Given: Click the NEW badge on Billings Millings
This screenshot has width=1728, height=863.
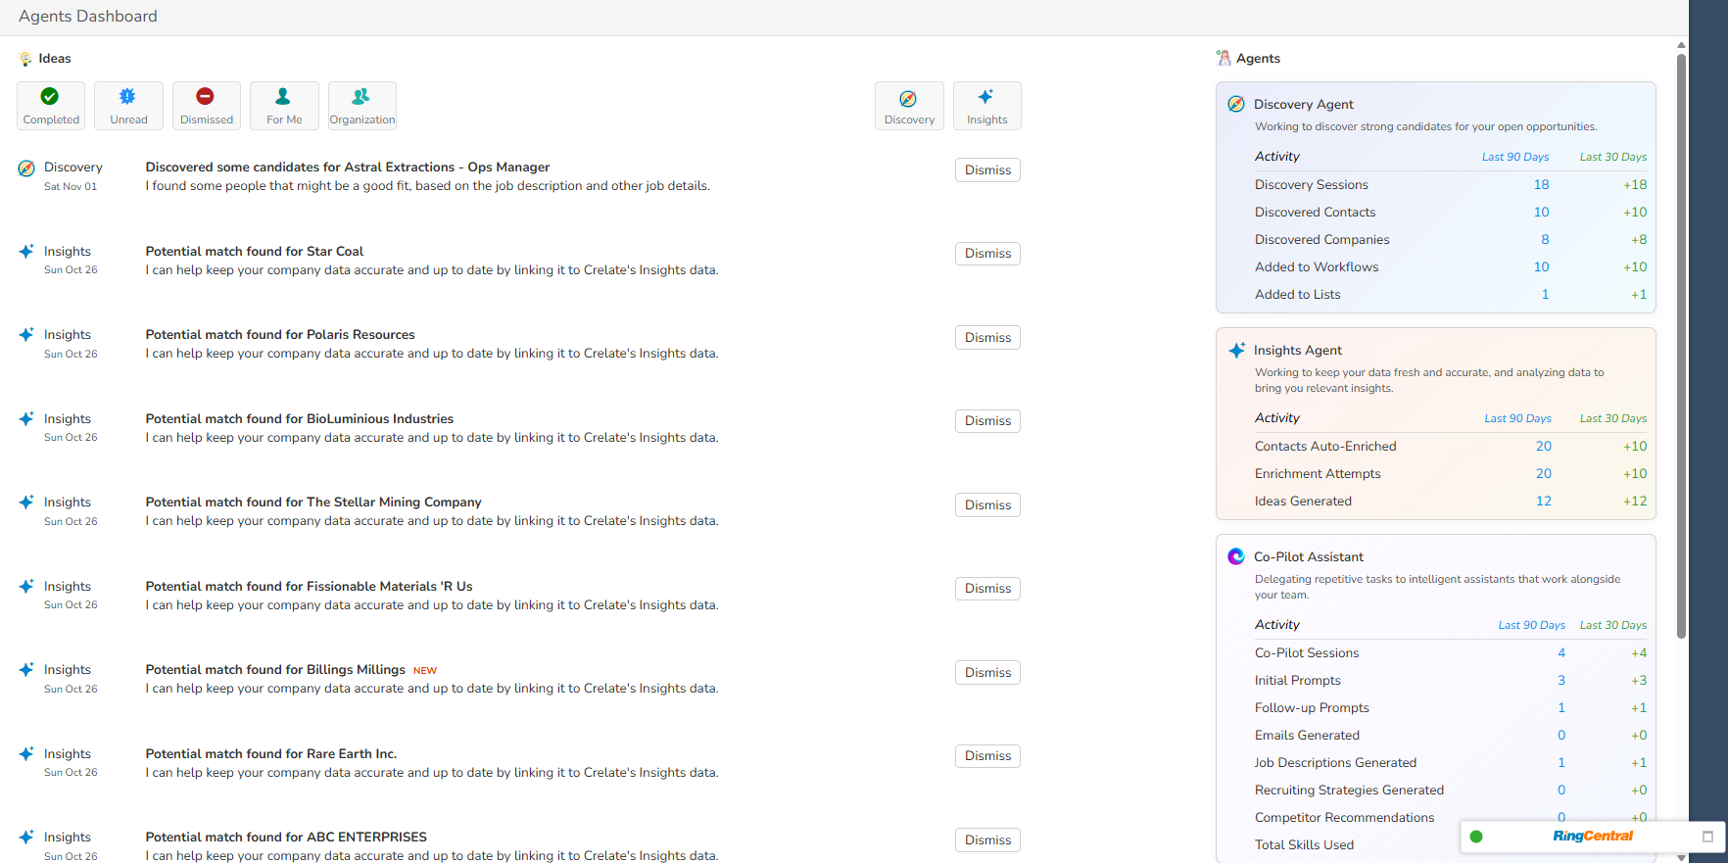Looking at the screenshot, I should 425,671.
